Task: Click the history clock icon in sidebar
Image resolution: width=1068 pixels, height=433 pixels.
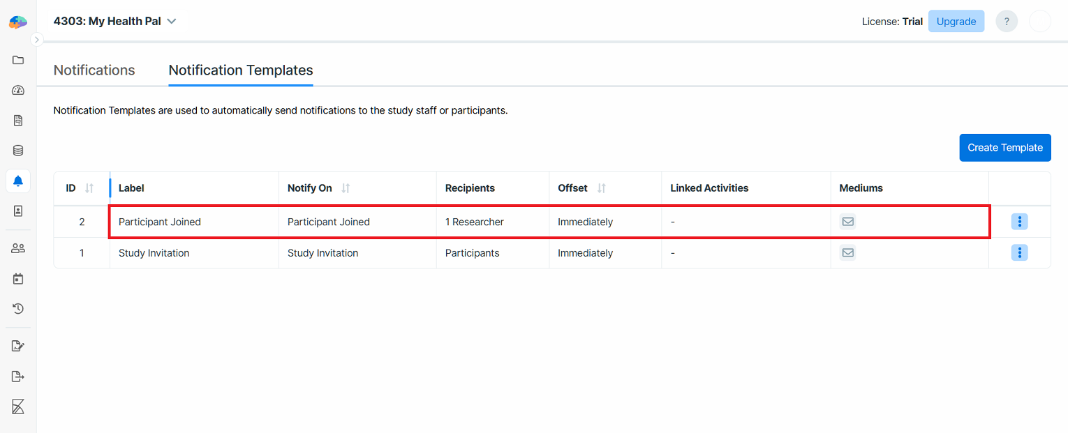Action: point(17,308)
